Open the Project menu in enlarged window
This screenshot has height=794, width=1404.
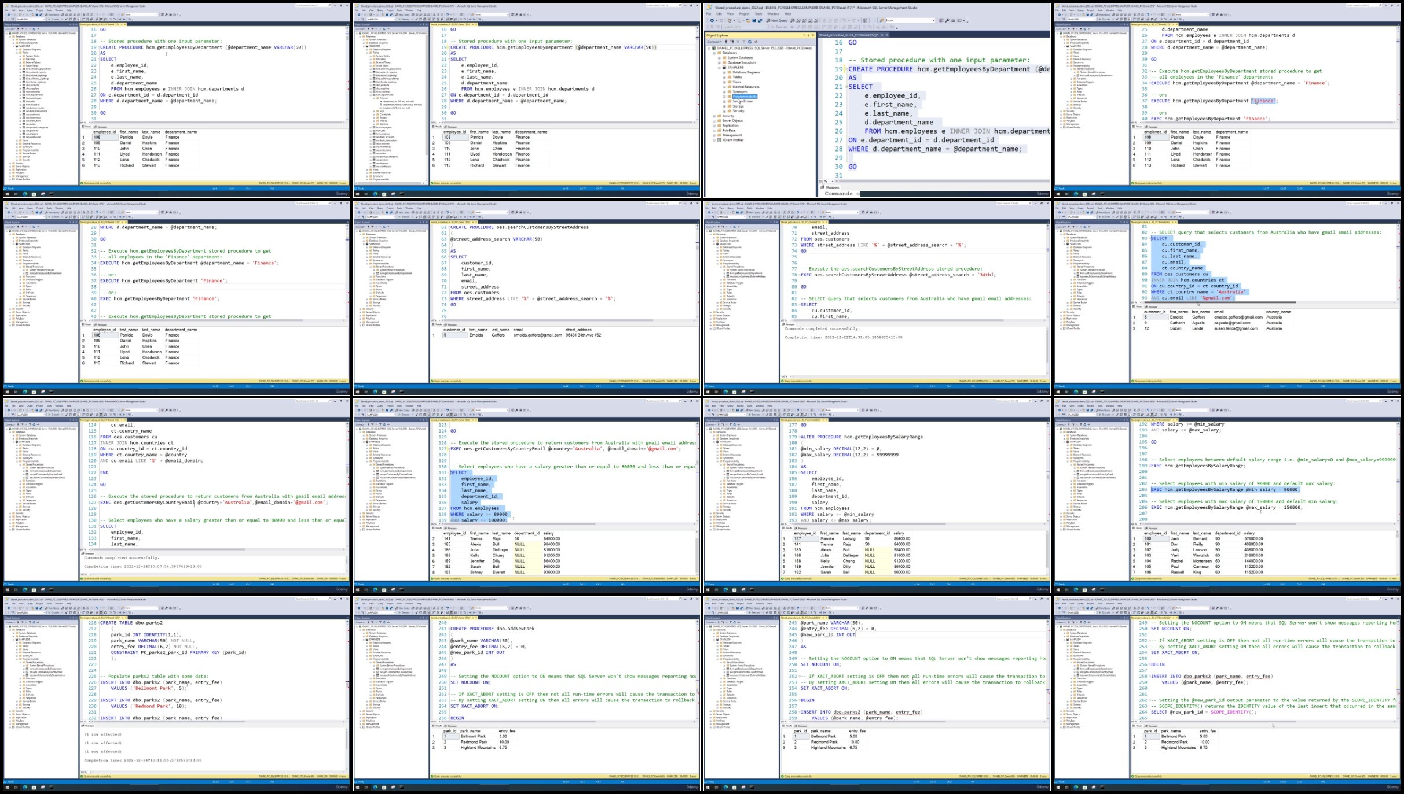coord(744,14)
